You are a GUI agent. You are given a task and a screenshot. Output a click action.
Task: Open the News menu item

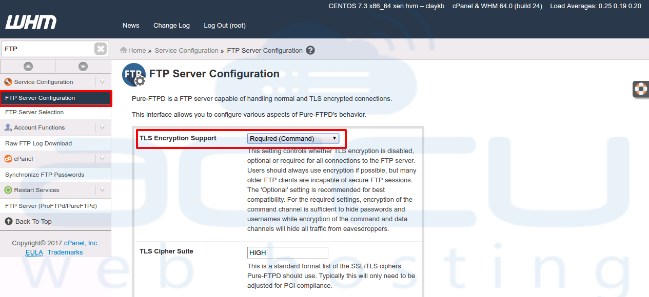click(x=131, y=25)
